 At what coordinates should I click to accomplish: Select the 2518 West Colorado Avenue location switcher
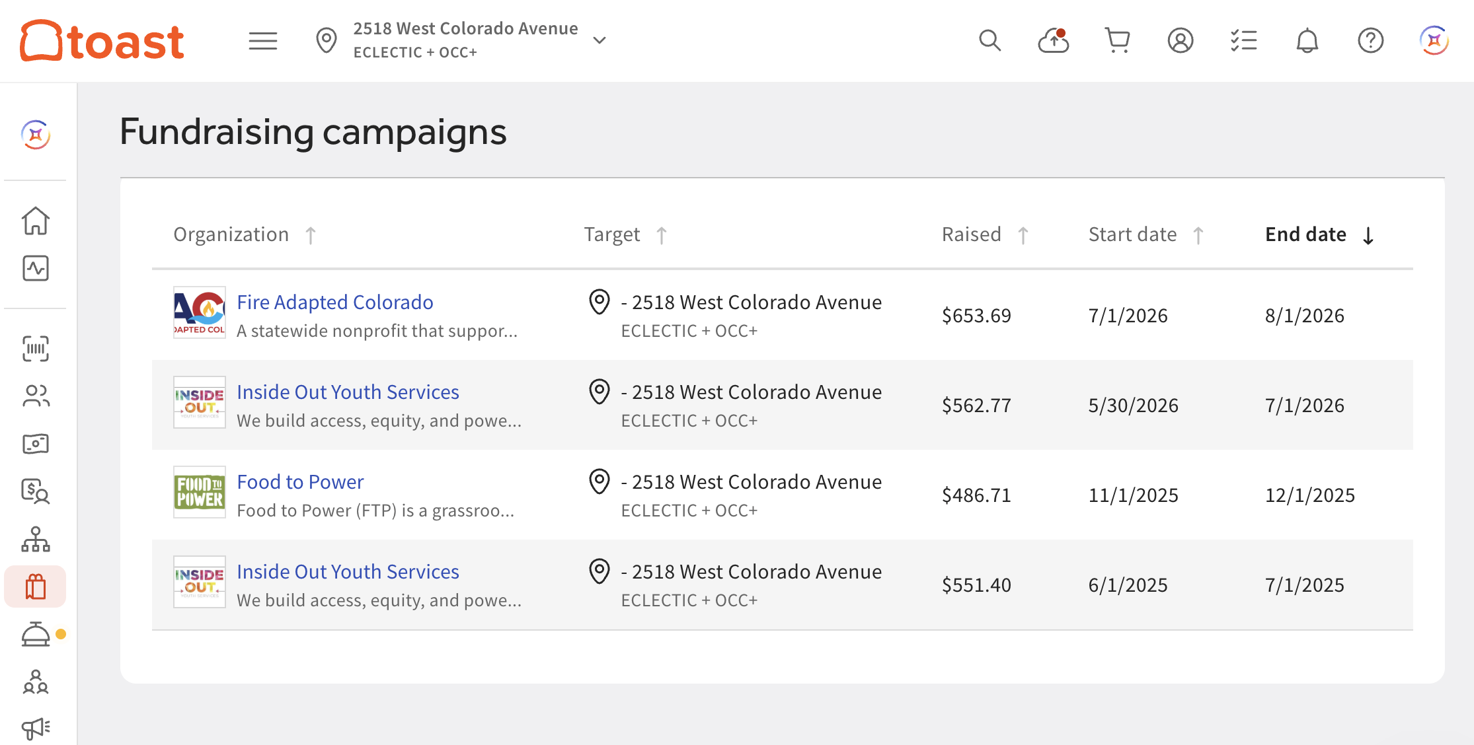tap(461, 40)
